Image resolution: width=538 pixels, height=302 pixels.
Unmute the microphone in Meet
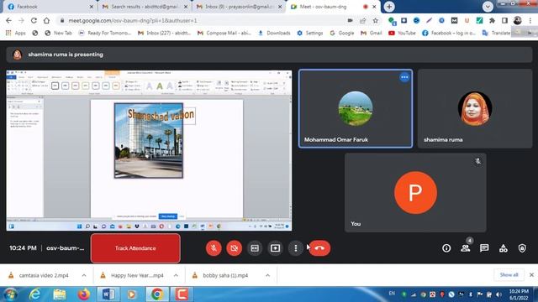click(214, 248)
